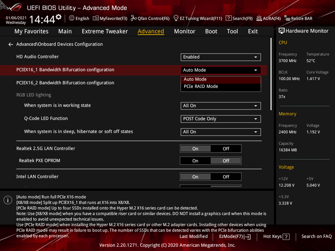Click the Realtek PXE OPROM label
This screenshot has width=335, height=251.
pos(40,161)
